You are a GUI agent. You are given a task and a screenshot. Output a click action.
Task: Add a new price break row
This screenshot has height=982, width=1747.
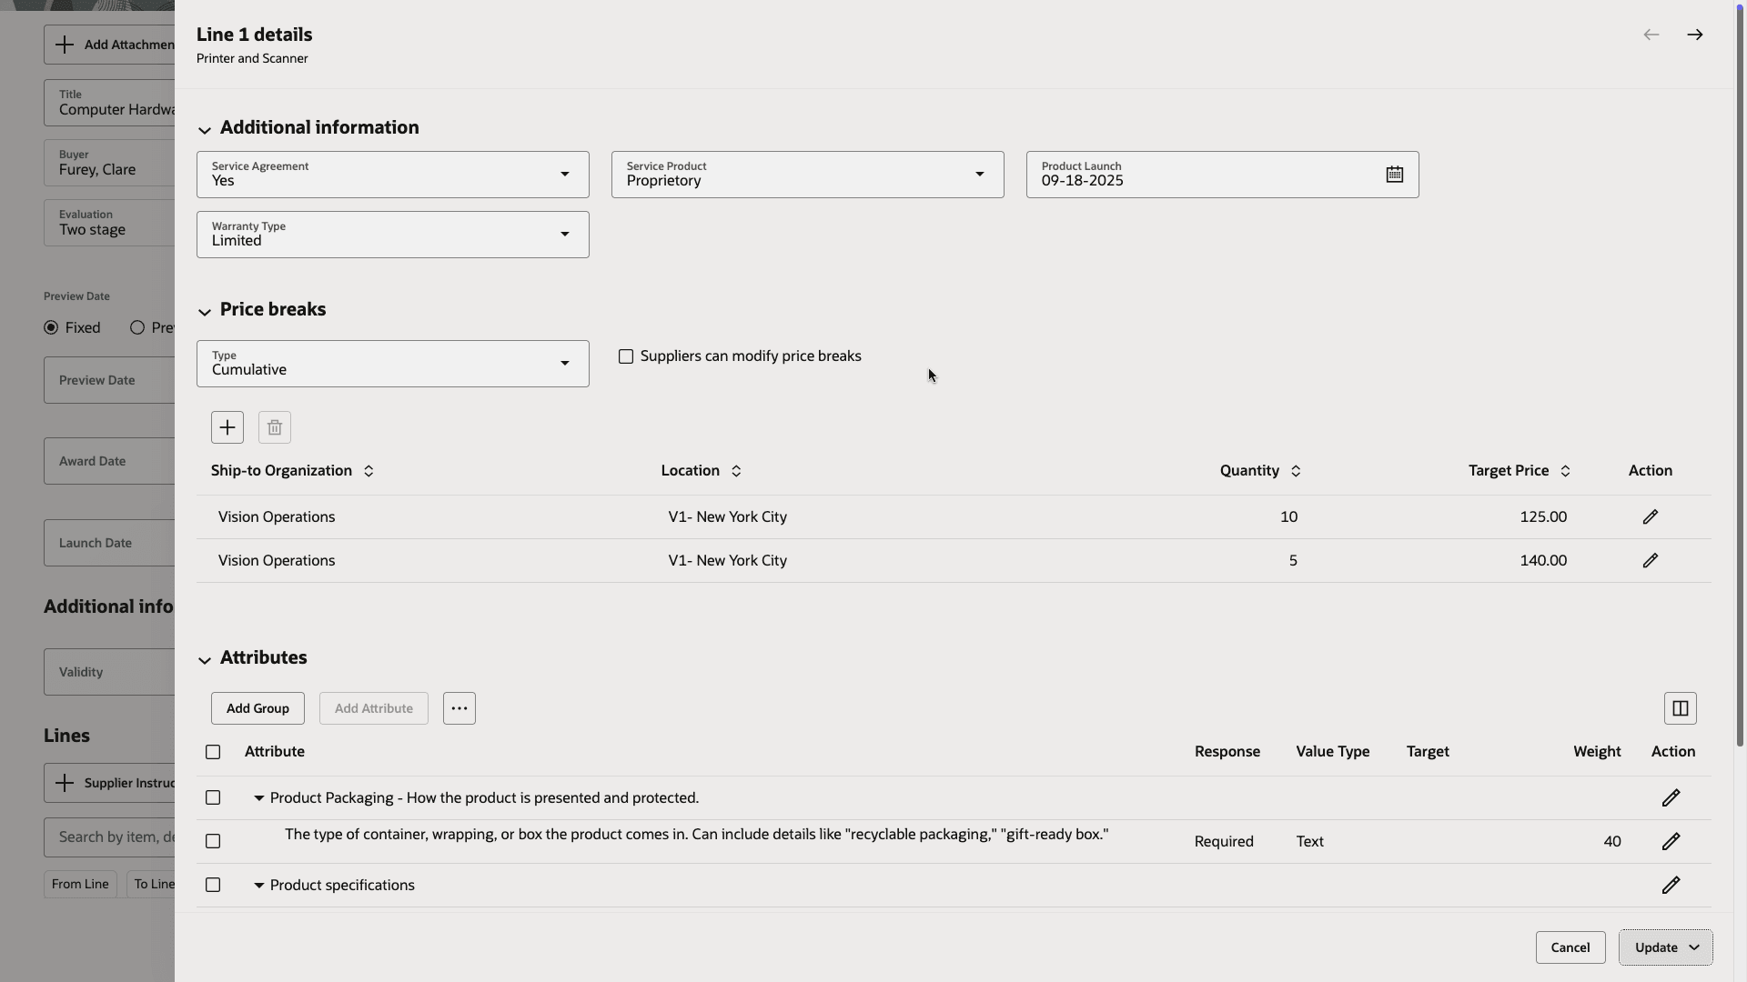point(227,427)
